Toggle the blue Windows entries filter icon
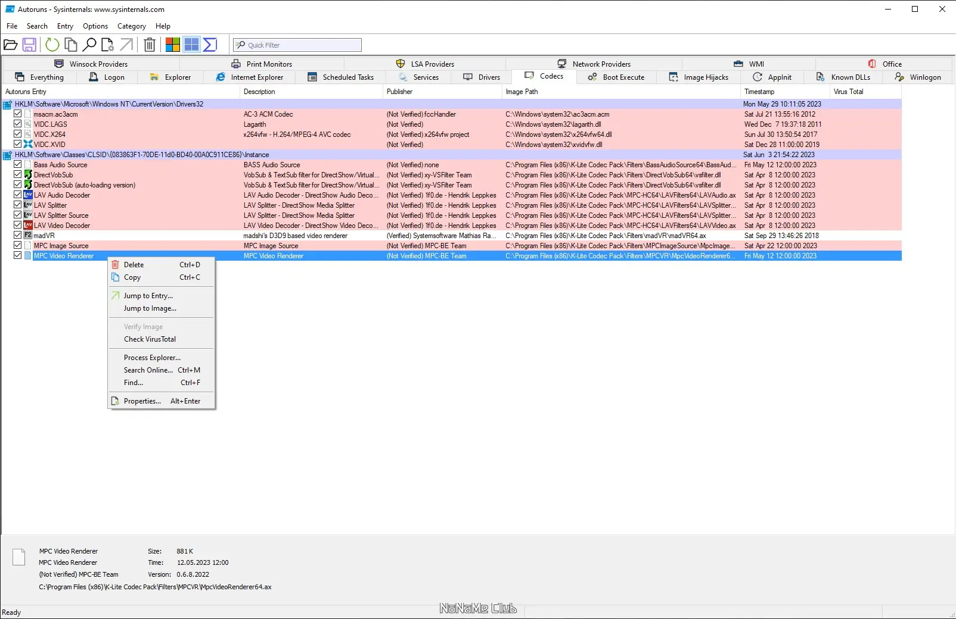 click(191, 45)
